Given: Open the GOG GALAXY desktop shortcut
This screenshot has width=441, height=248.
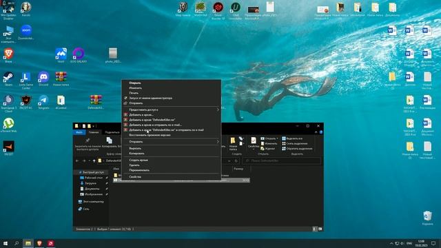Looking at the screenshot, I should pos(79,55).
